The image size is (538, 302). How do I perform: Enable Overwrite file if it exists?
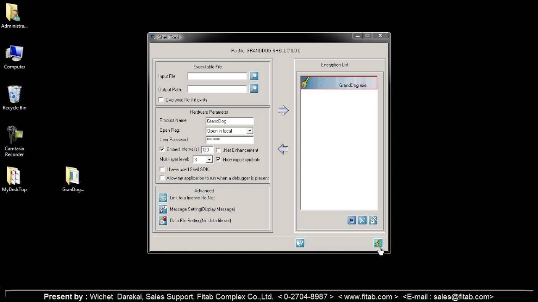(x=161, y=100)
